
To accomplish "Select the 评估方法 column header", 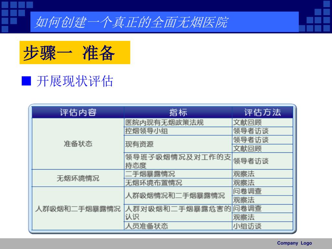I will point(263,113).
